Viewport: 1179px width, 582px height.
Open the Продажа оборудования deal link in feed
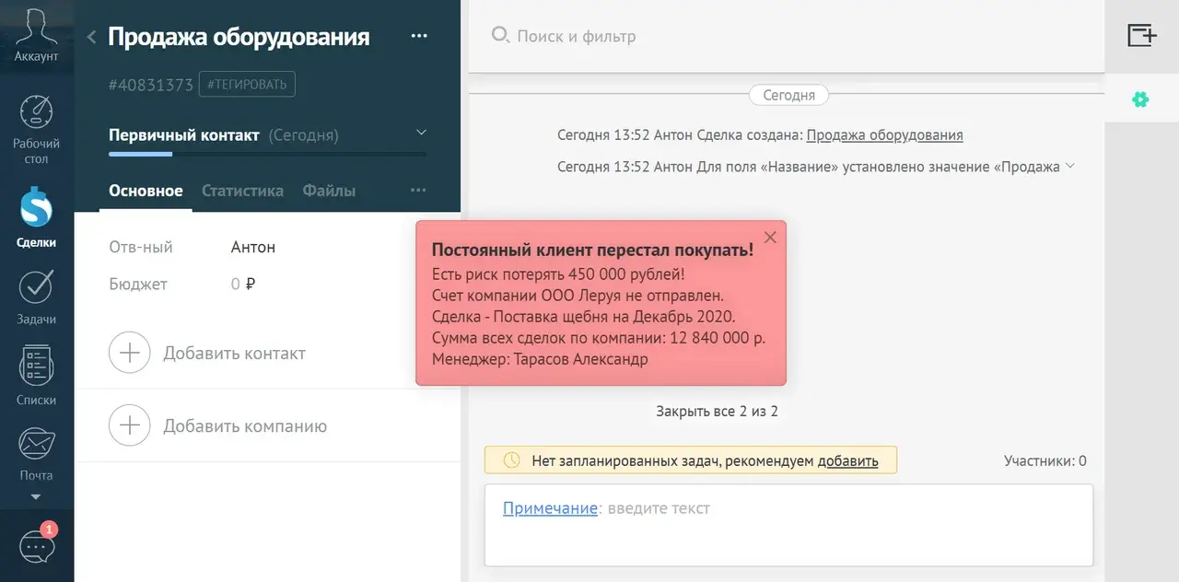pos(884,134)
